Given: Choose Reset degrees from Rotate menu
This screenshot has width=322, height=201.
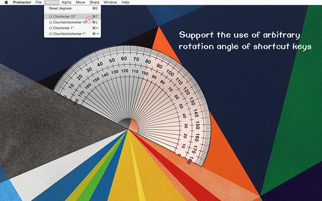Looking at the screenshot, I should point(72,9).
